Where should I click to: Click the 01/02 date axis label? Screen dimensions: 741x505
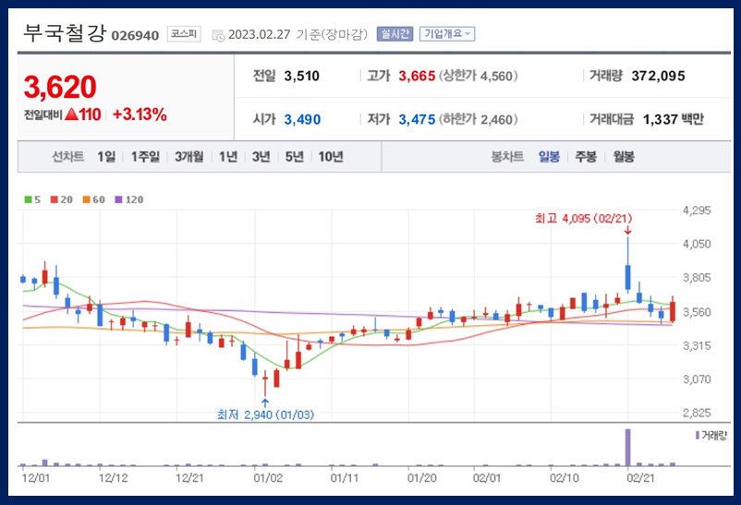tap(268, 478)
